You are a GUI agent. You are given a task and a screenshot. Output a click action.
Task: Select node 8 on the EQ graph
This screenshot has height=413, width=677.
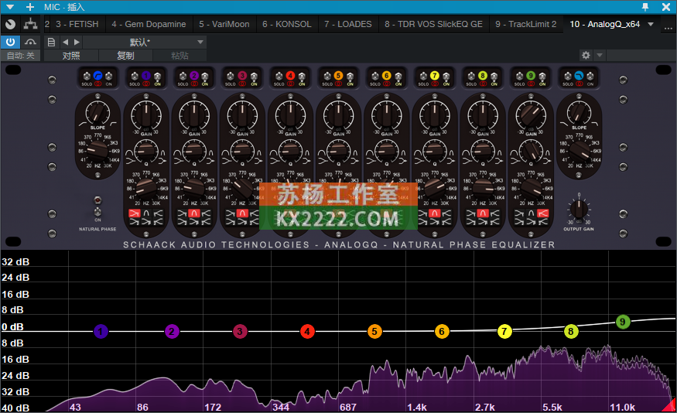[571, 332]
